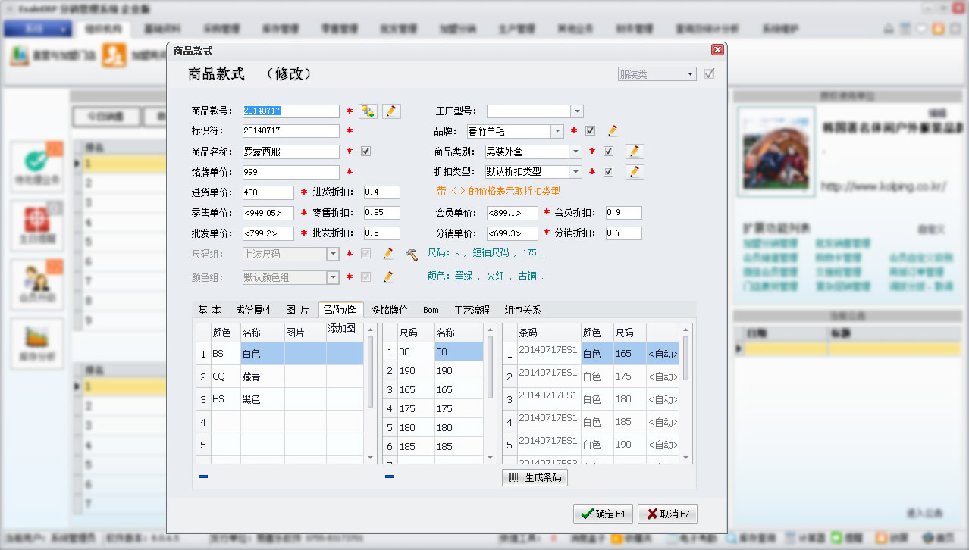Viewport: 969px width, 550px height.
Task: Open the 工艺流程 tab
Action: pos(472,310)
